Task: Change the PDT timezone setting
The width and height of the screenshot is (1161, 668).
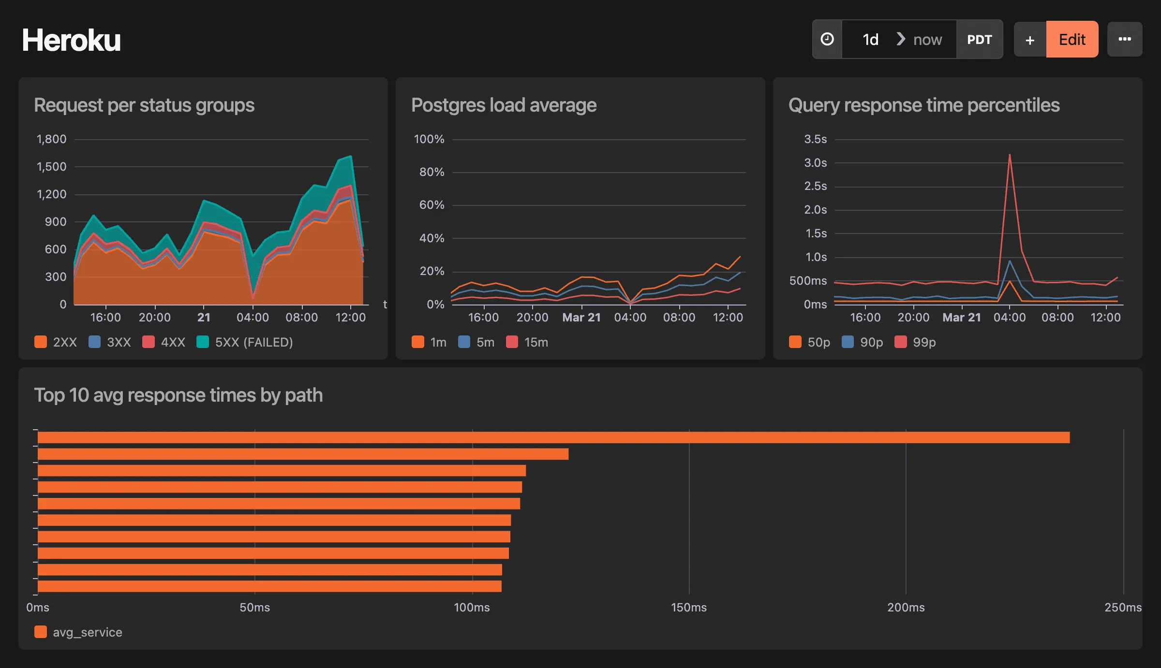Action: 980,39
